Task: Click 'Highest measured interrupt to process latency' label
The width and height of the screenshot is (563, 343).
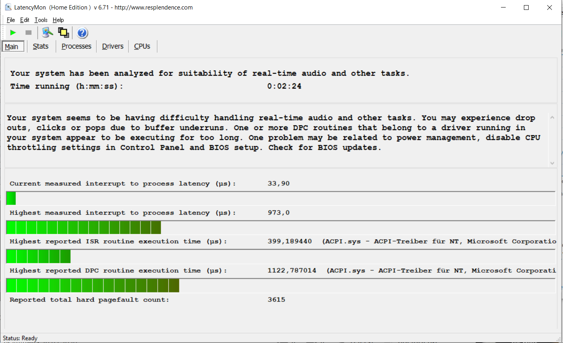Action: point(122,213)
